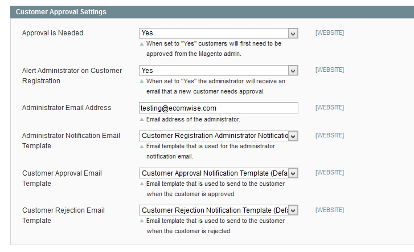Screen dimensions: 414x252
Task: Click the Administrator Email Address field
Action: (x=218, y=108)
